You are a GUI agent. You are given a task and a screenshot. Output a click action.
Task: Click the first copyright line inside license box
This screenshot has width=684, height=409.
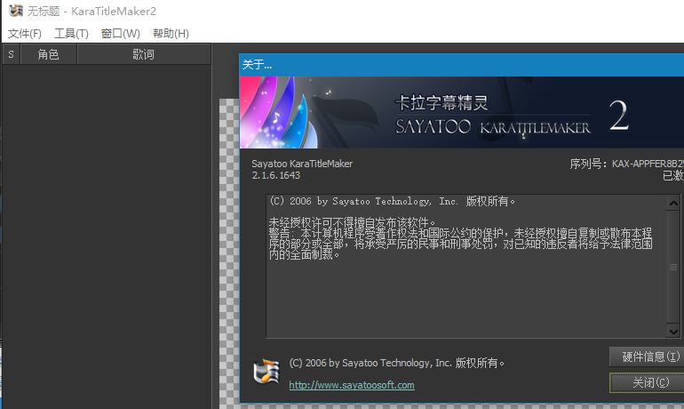392,201
